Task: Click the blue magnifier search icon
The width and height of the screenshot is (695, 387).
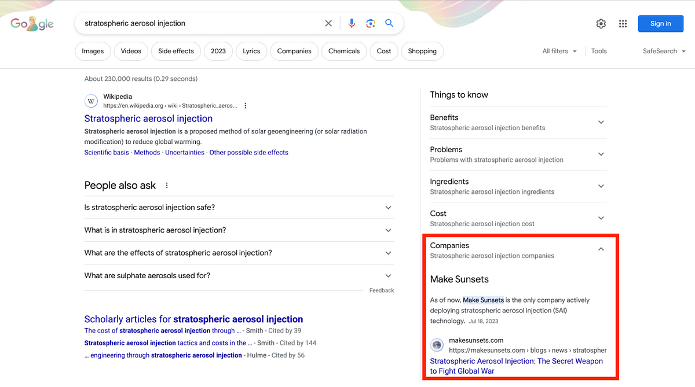Action: [389, 24]
